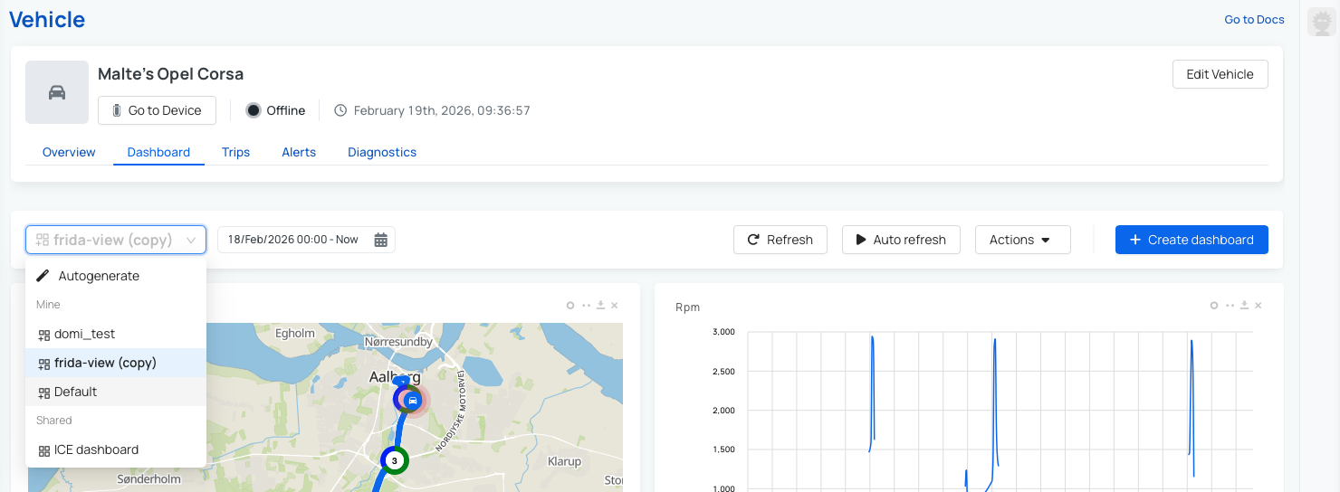
Task: Download the Rpm widget data
Action: coord(1245,306)
